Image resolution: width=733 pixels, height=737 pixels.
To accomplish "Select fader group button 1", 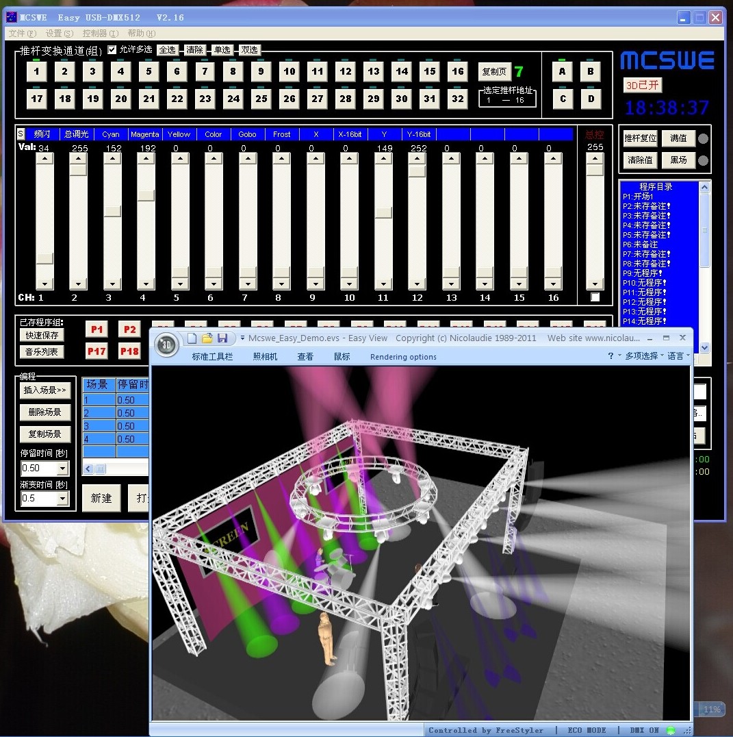I will (x=37, y=71).
